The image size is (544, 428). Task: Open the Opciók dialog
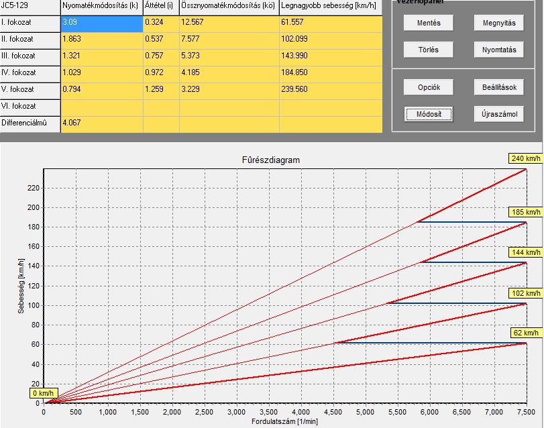pos(429,87)
